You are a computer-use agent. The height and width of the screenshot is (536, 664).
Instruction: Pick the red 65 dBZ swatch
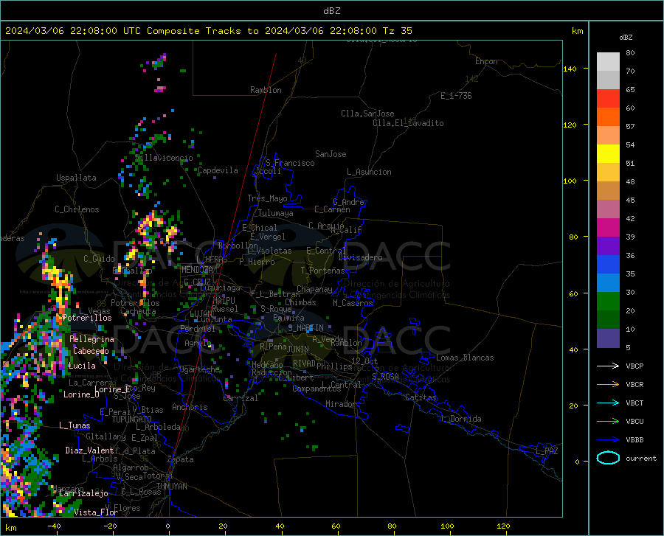click(x=608, y=99)
